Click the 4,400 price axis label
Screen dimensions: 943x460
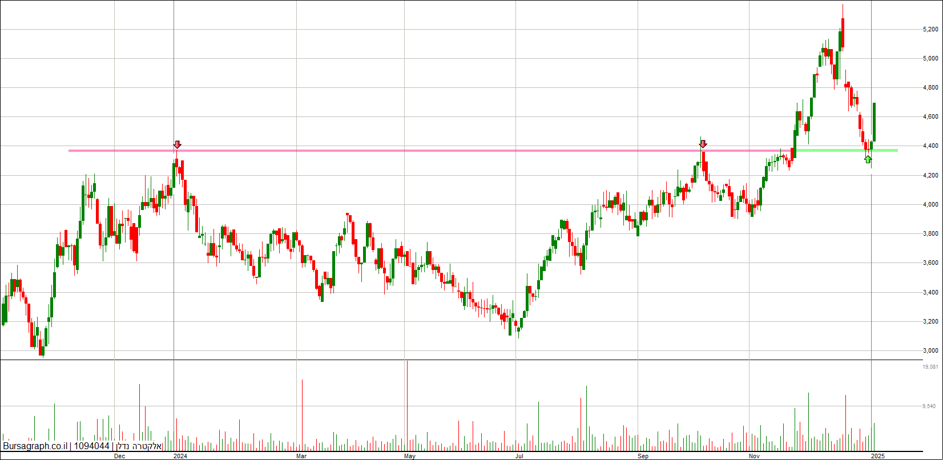pos(931,146)
